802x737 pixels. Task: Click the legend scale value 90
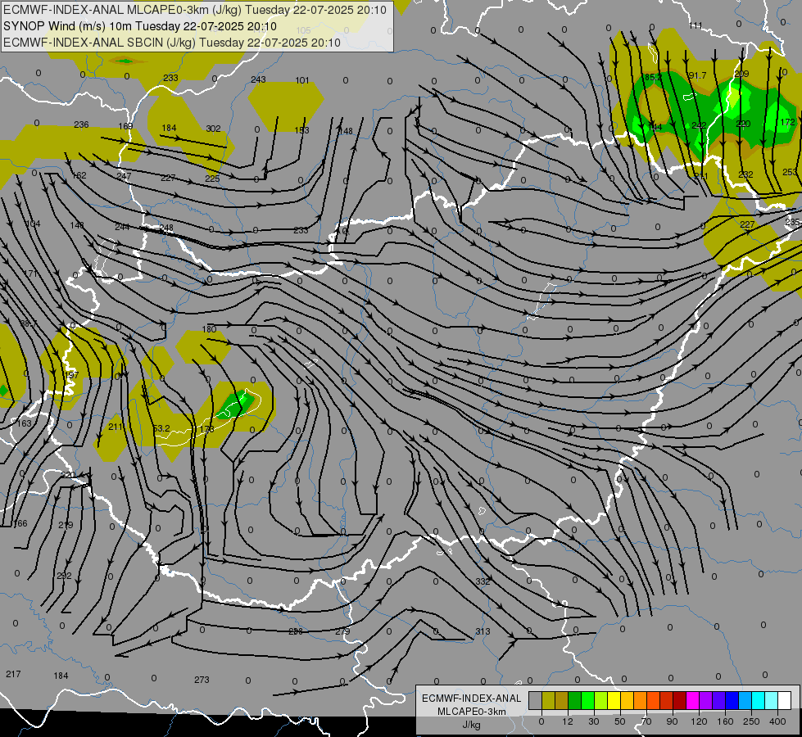[672, 721]
